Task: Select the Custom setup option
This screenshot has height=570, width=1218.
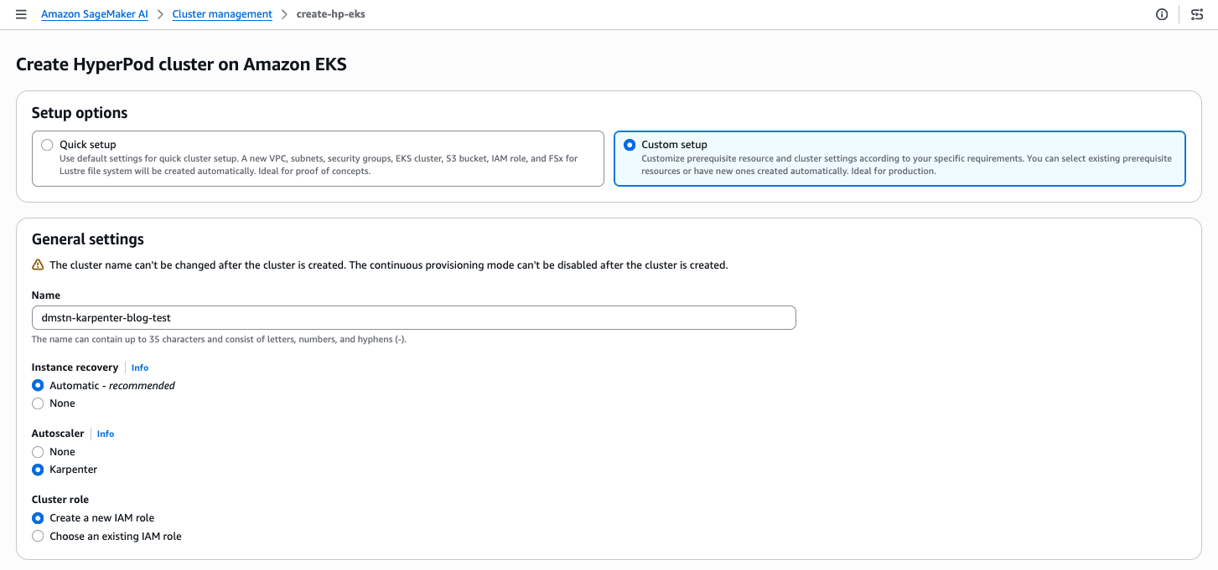Action: click(630, 145)
